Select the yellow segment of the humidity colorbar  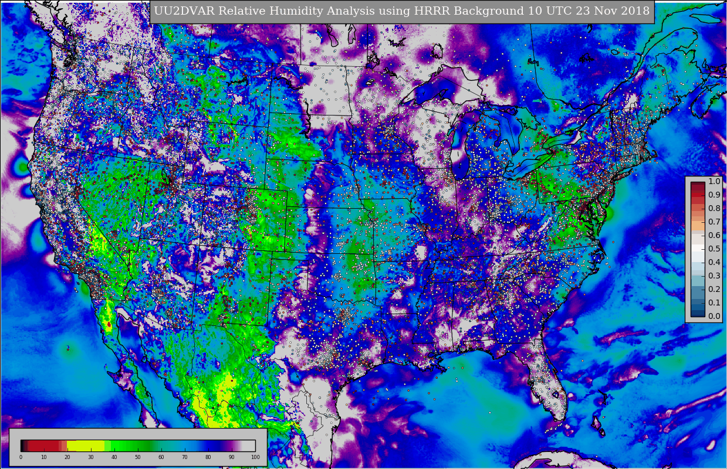coord(86,446)
